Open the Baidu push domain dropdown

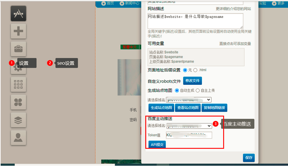tap(189, 126)
